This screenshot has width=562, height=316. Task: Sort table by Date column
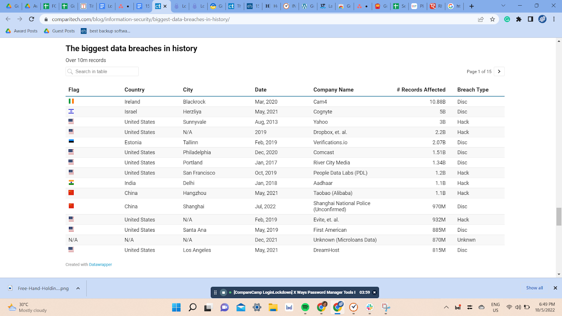tap(261, 90)
